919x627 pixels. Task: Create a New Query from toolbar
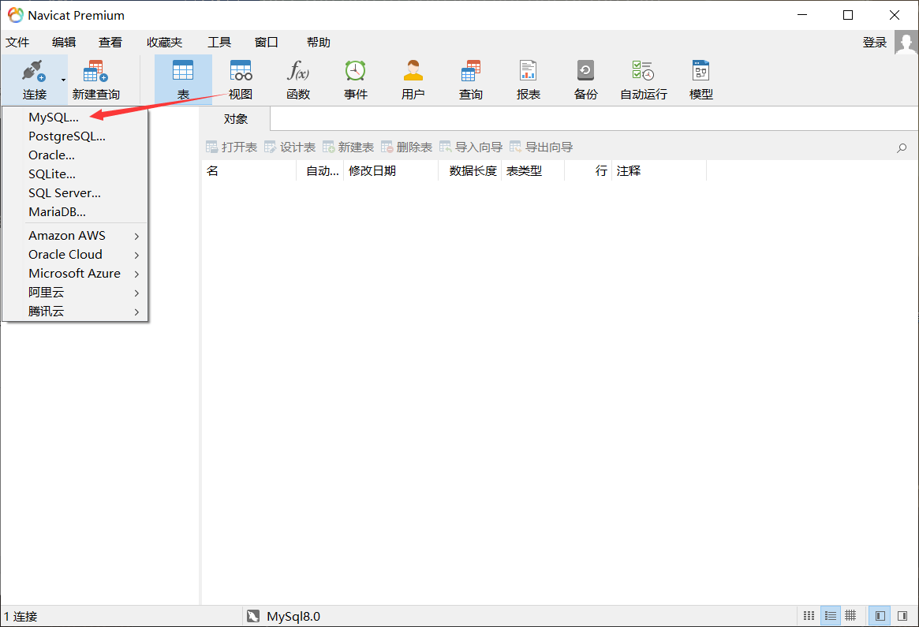(x=96, y=80)
